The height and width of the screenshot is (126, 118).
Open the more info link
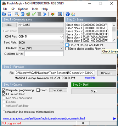tap(90, 78)
